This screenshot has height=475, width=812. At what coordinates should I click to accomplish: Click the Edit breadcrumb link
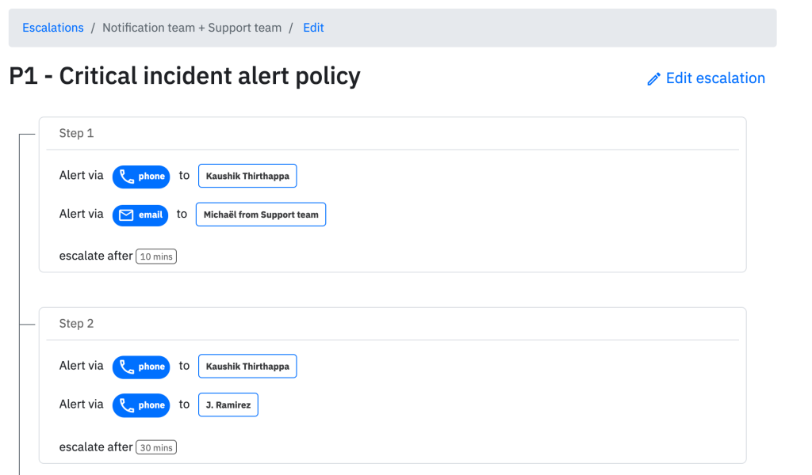[x=313, y=28]
